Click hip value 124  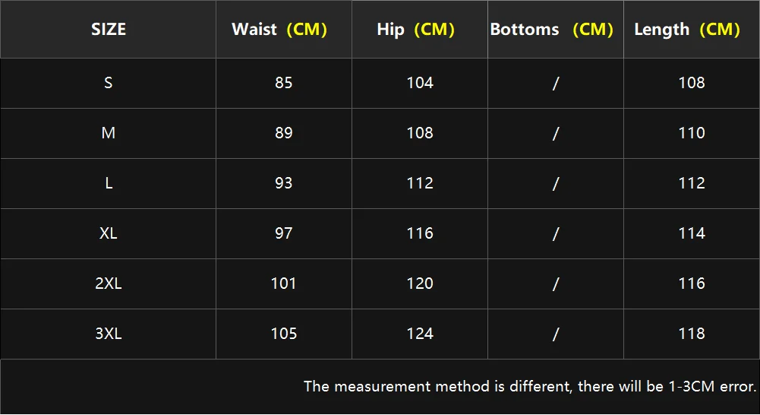420,334
